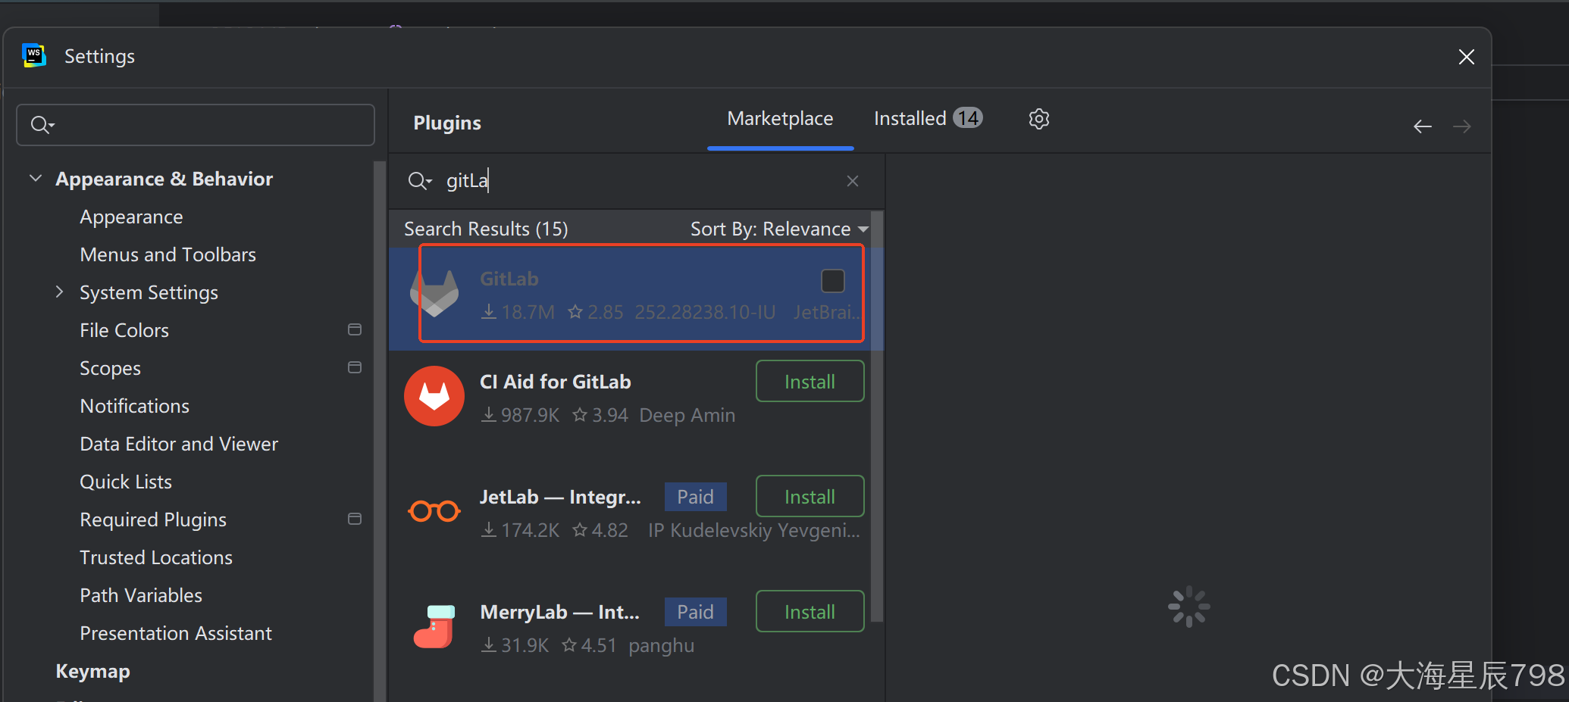Go back with the left arrow icon
This screenshot has height=702, width=1569.
[1423, 126]
